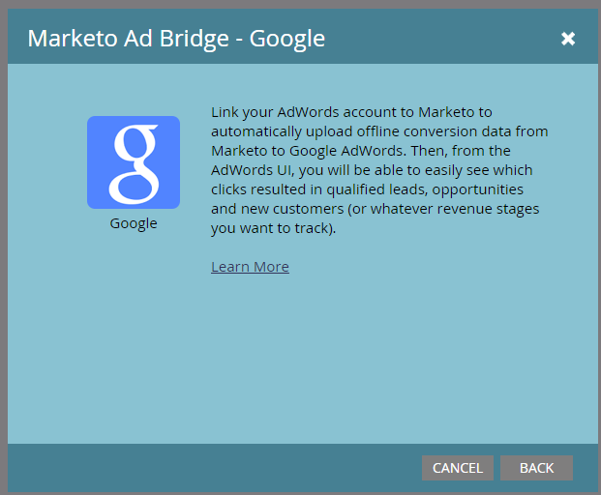Click the word Marketo in the title
Screen dimensions: 601x495
pyautogui.click(x=73, y=39)
